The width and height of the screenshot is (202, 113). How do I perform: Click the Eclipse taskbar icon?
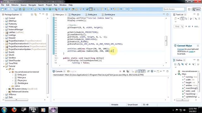tap(53, 110)
